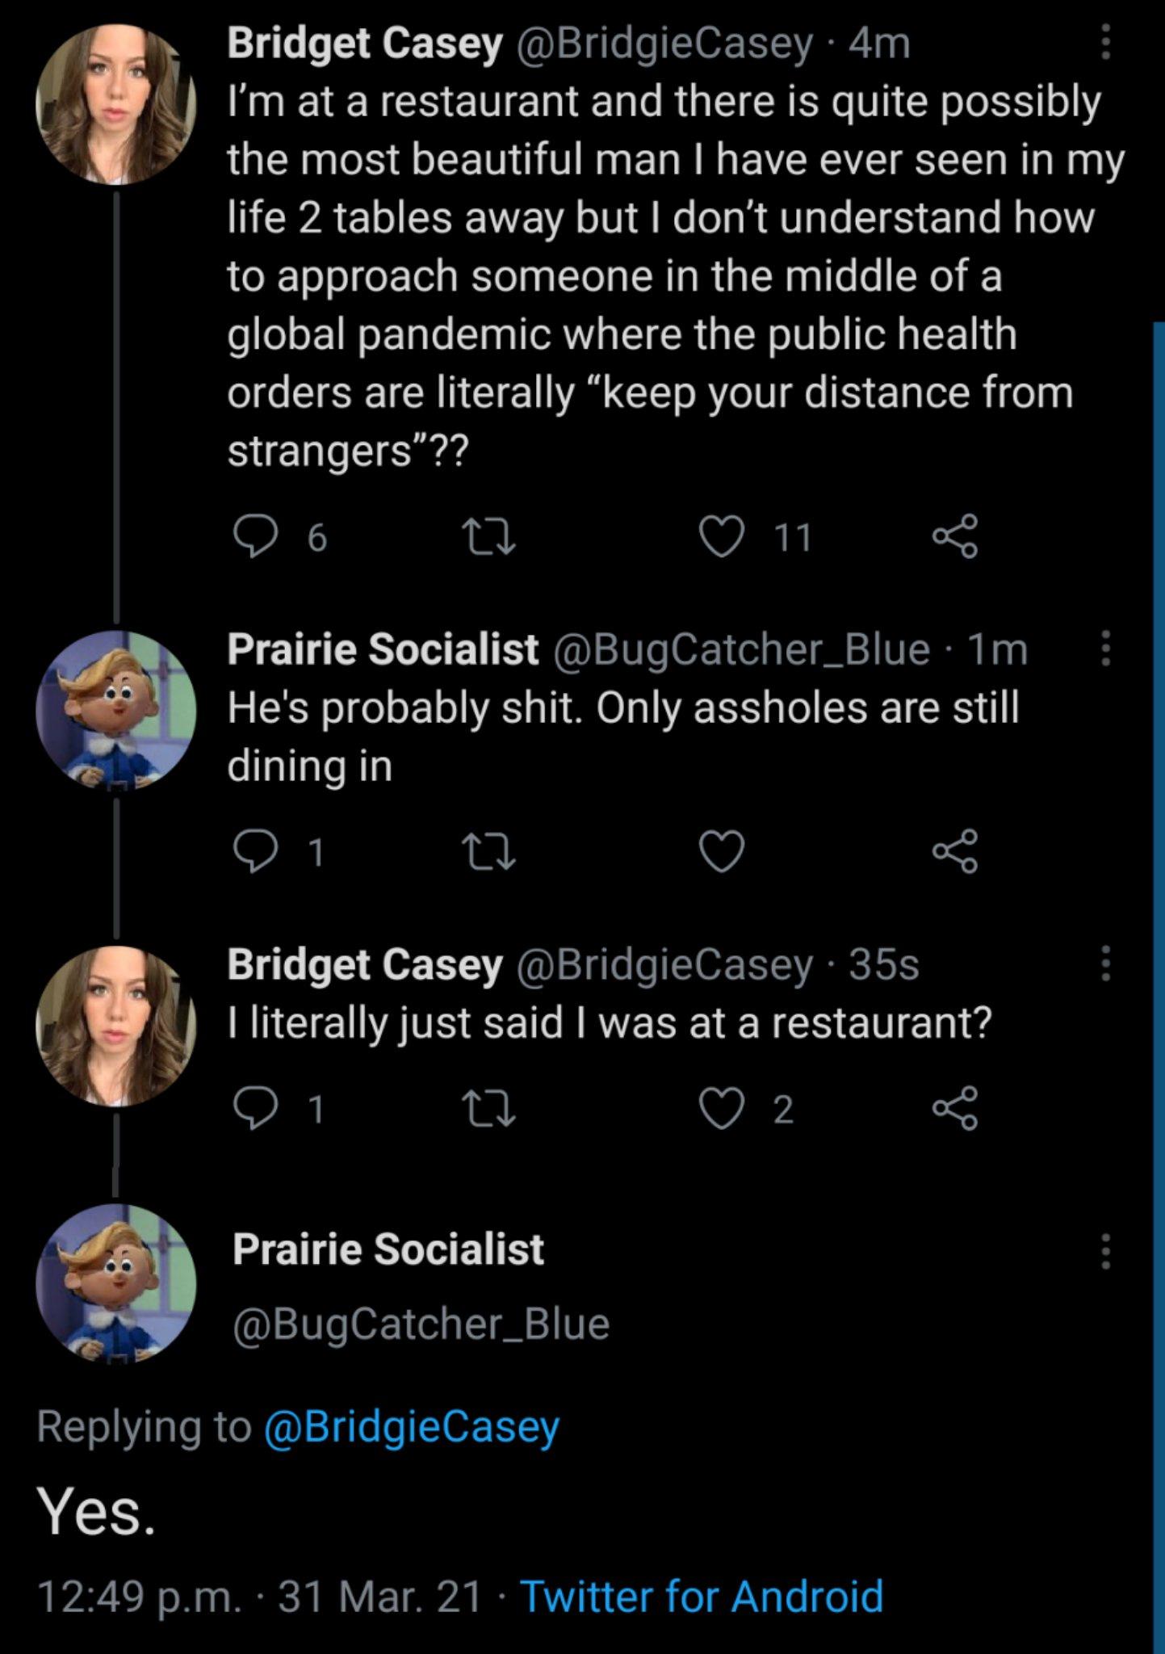1165x1654 pixels.
Task: Open more options on 1m-old reply
Action: 1106,649
